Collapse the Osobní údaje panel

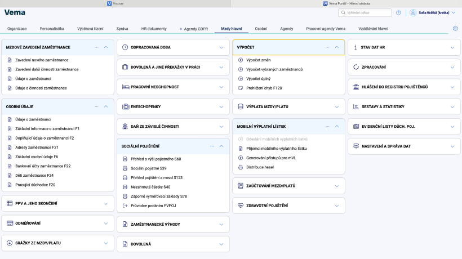106,106
